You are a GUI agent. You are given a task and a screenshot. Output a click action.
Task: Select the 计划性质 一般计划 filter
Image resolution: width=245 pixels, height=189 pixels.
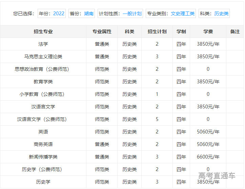tap(120, 14)
